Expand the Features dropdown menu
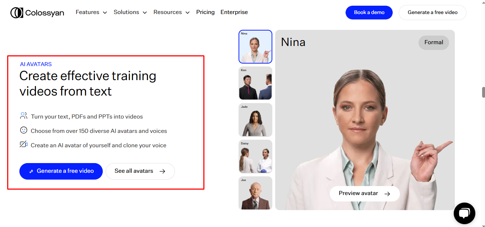This screenshot has height=227, width=485. click(x=91, y=12)
